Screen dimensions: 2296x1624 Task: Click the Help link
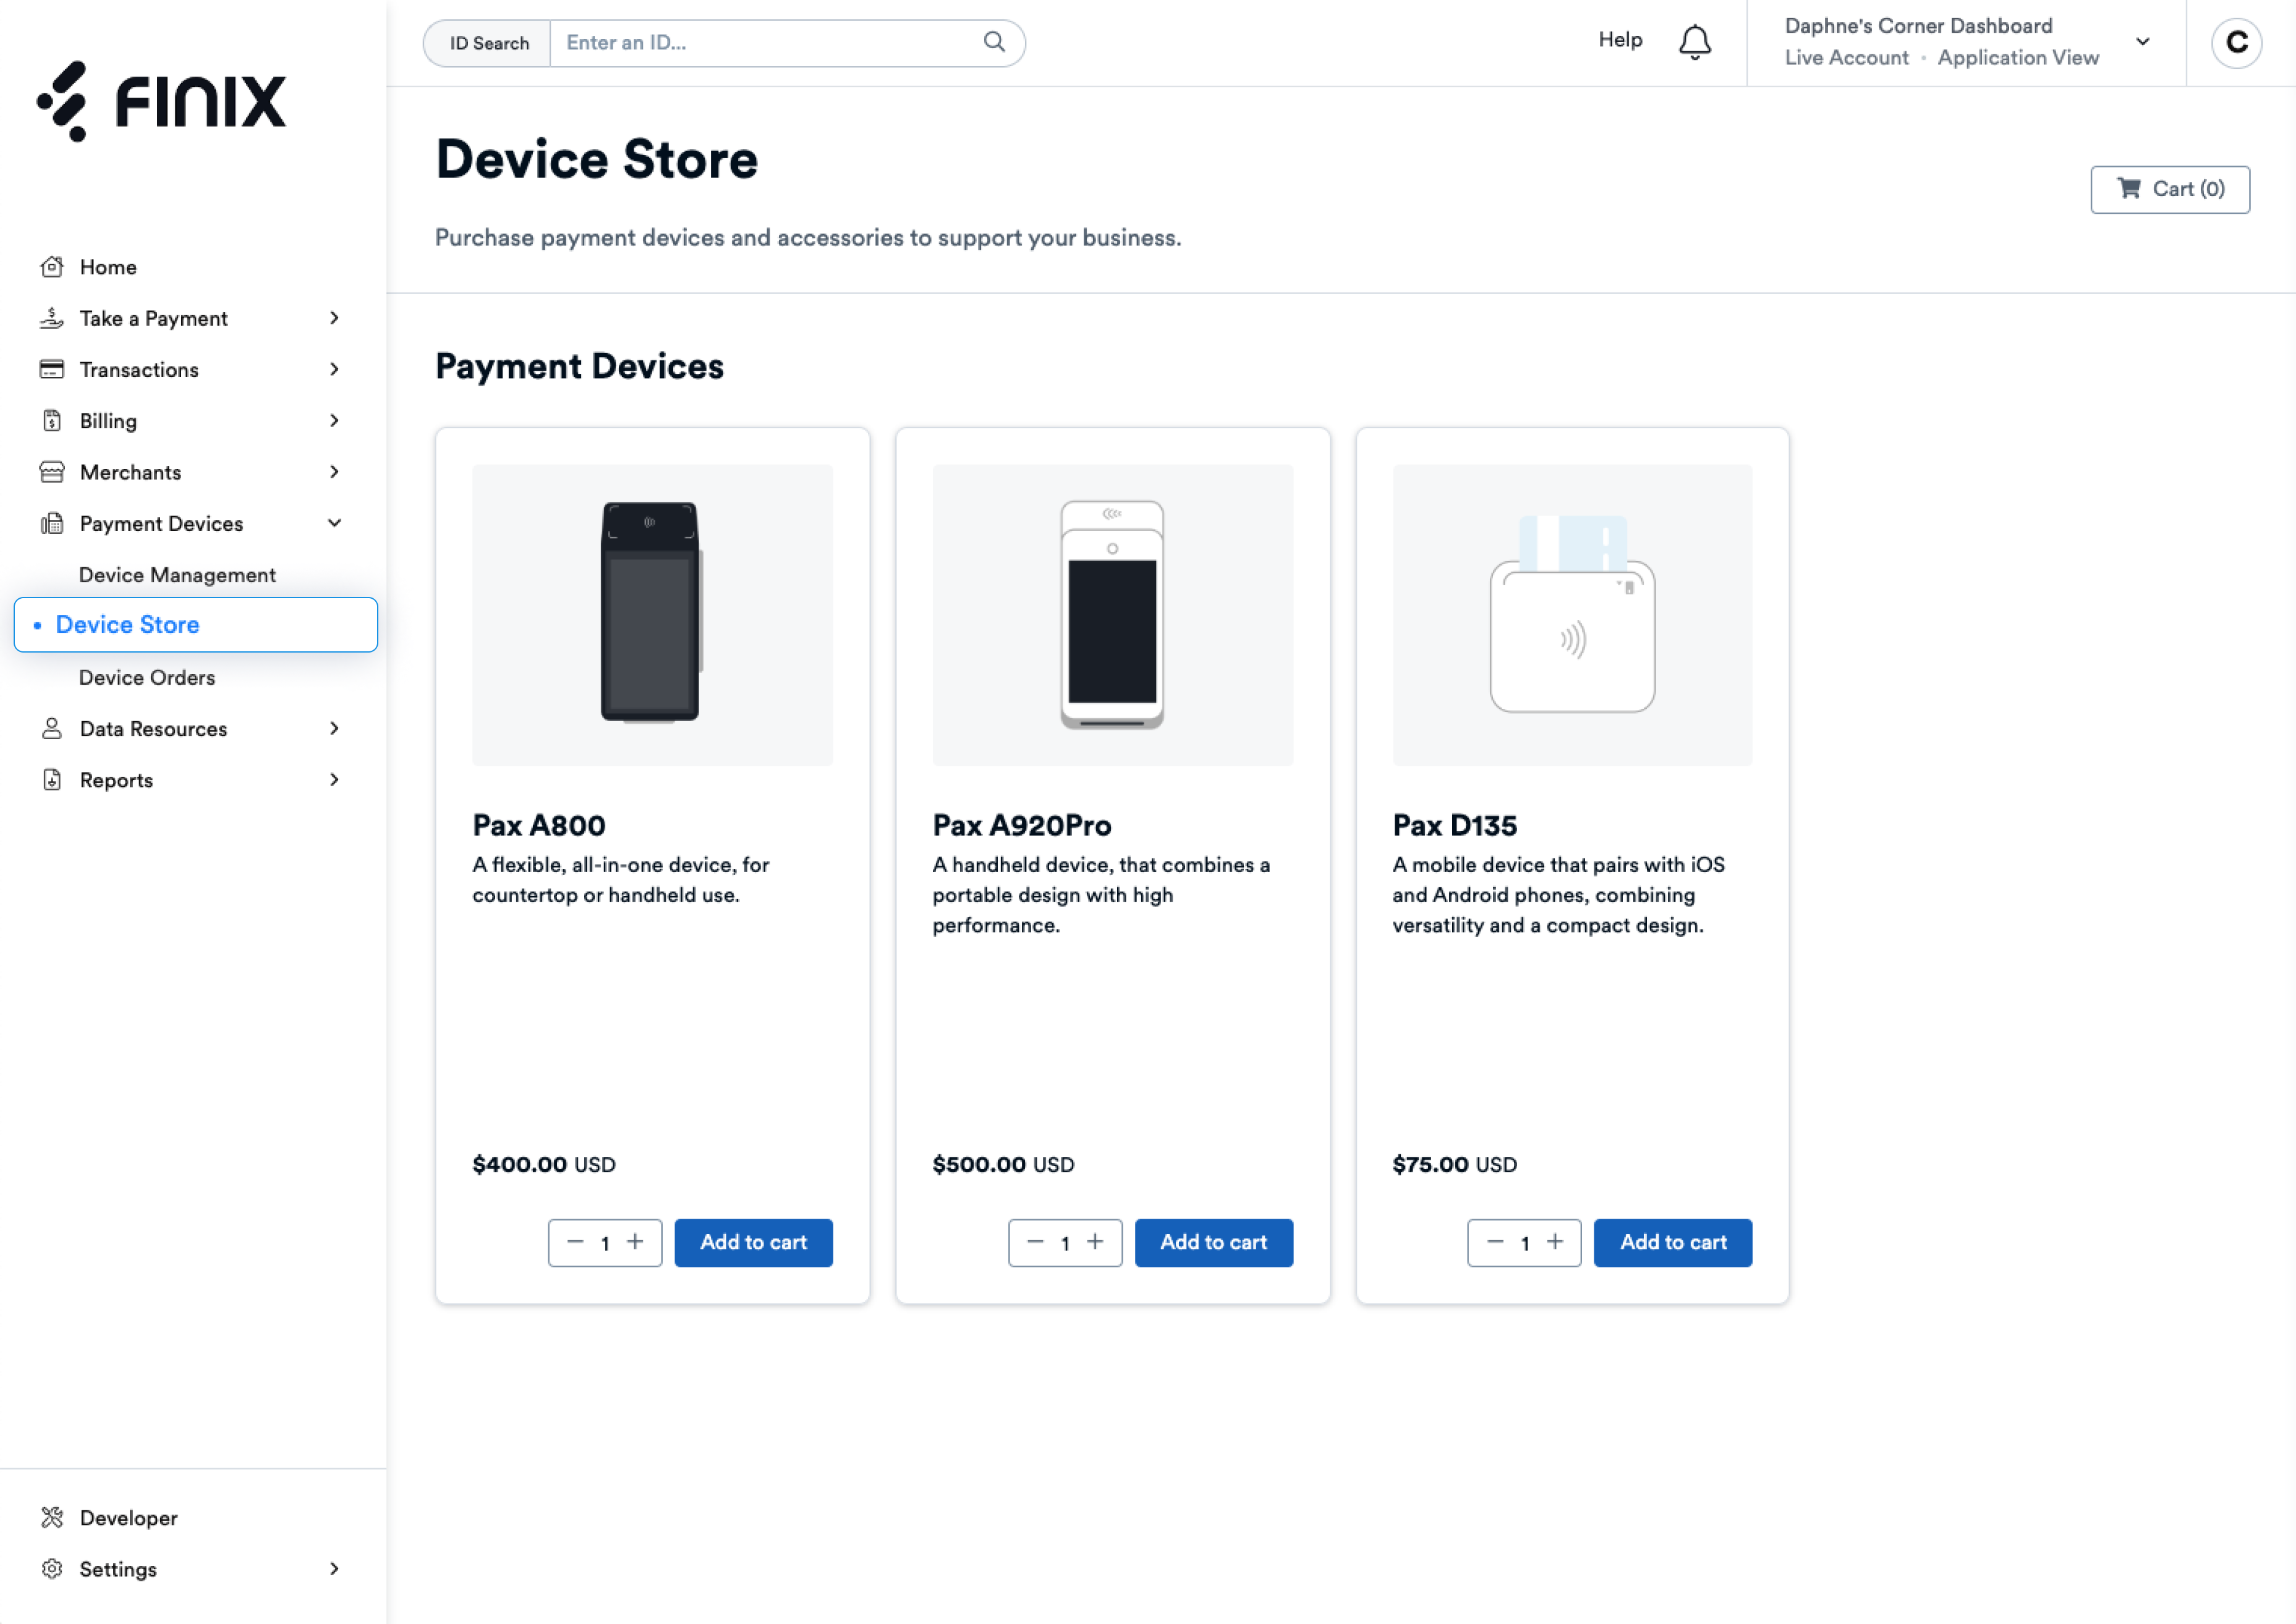tap(1620, 40)
